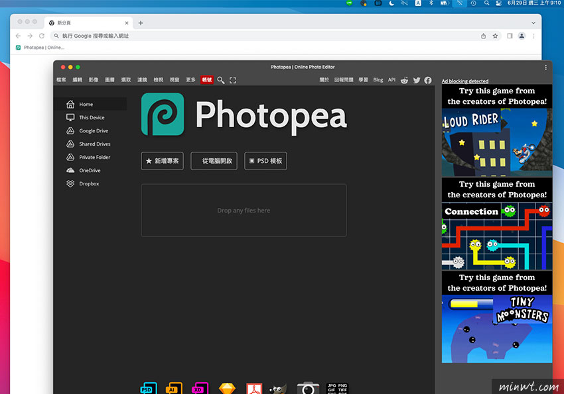Open Photopea's Twitter icon

click(x=417, y=80)
